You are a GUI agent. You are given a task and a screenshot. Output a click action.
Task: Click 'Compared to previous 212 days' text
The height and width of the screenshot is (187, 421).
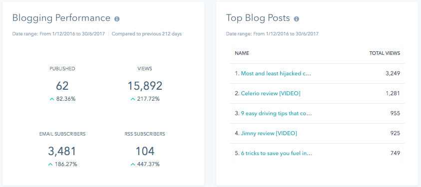click(x=147, y=34)
